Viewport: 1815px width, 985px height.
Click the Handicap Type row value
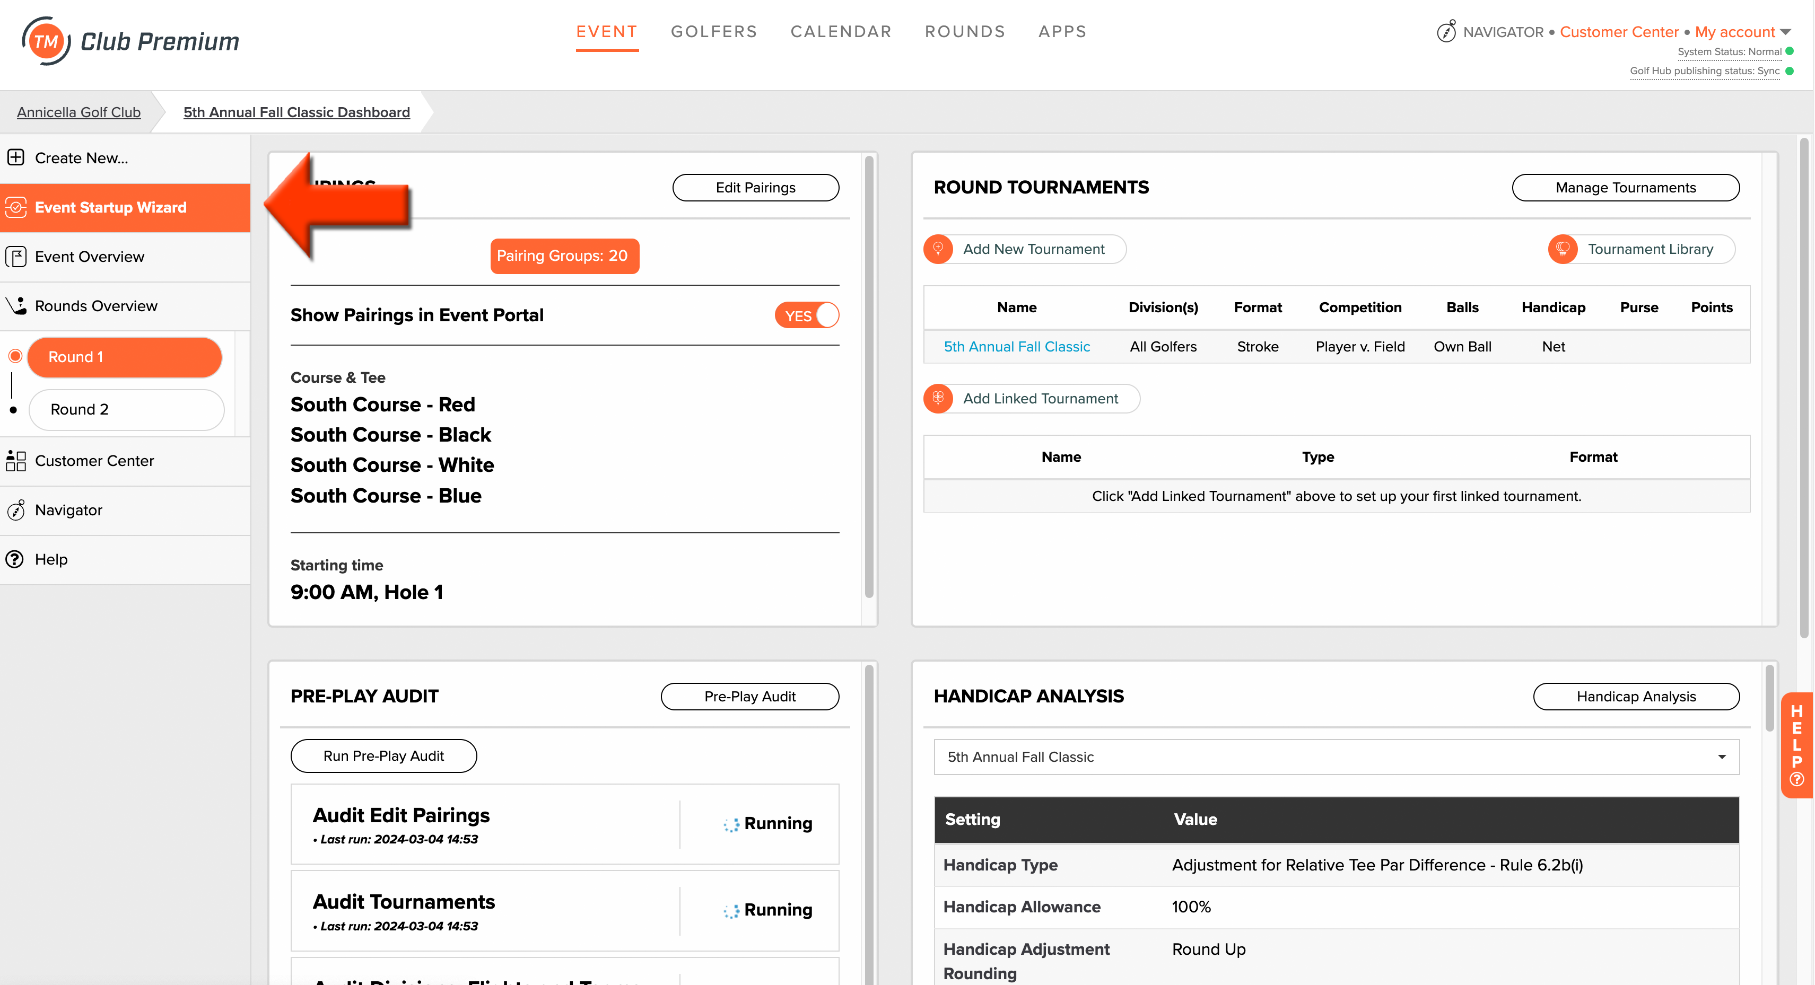[x=1377, y=865]
